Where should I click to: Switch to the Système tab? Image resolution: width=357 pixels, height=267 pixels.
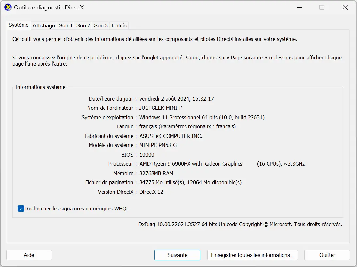(19, 25)
